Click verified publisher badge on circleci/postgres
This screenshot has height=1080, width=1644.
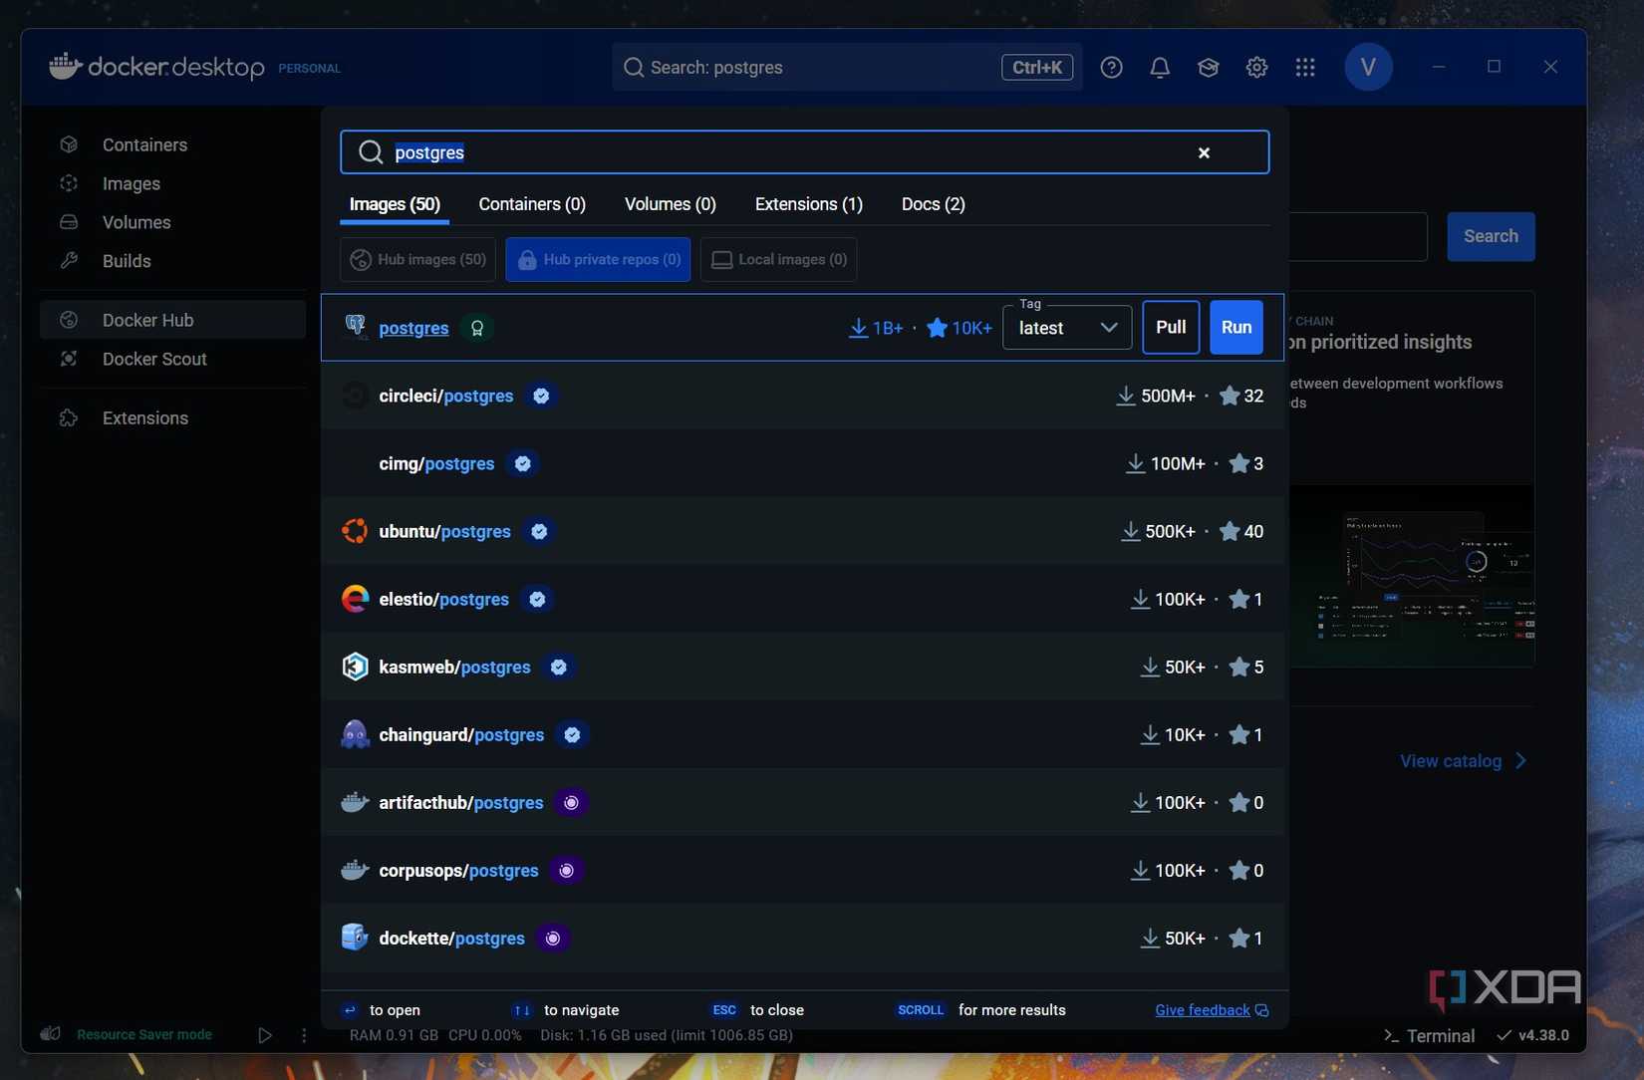point(541,396)
